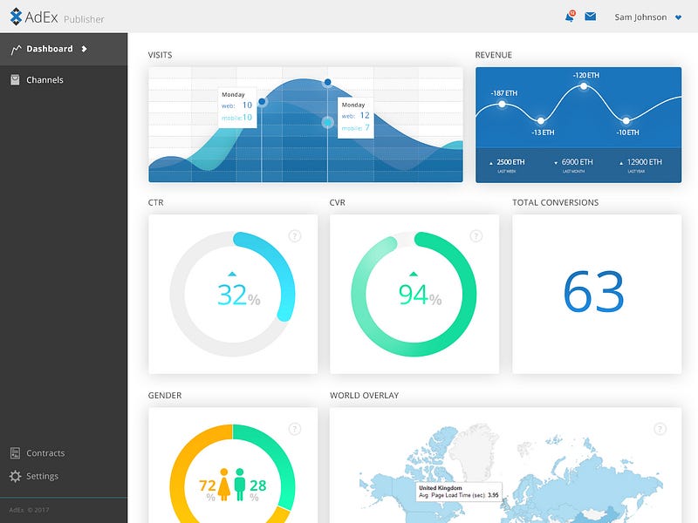Viewport: 698px width, 523px height.
Task: Open the notifications bell
Action: point(570,17)
